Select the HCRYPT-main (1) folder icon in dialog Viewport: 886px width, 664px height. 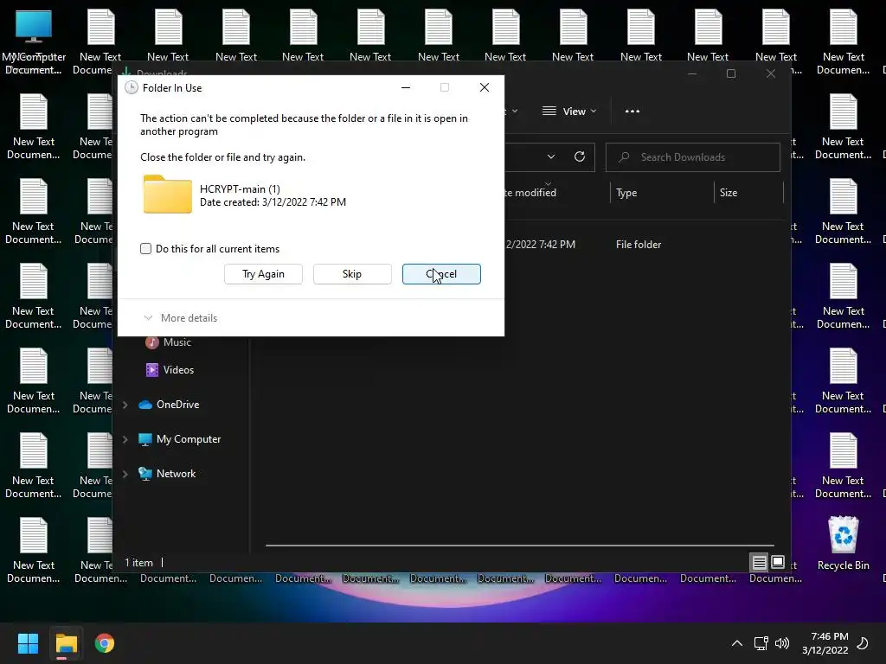167,195
